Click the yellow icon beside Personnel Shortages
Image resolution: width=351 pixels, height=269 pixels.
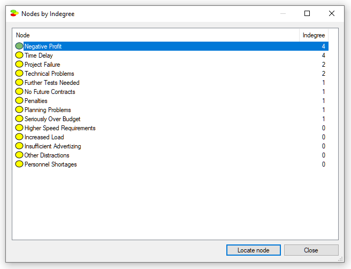click(x=19, y=164)
